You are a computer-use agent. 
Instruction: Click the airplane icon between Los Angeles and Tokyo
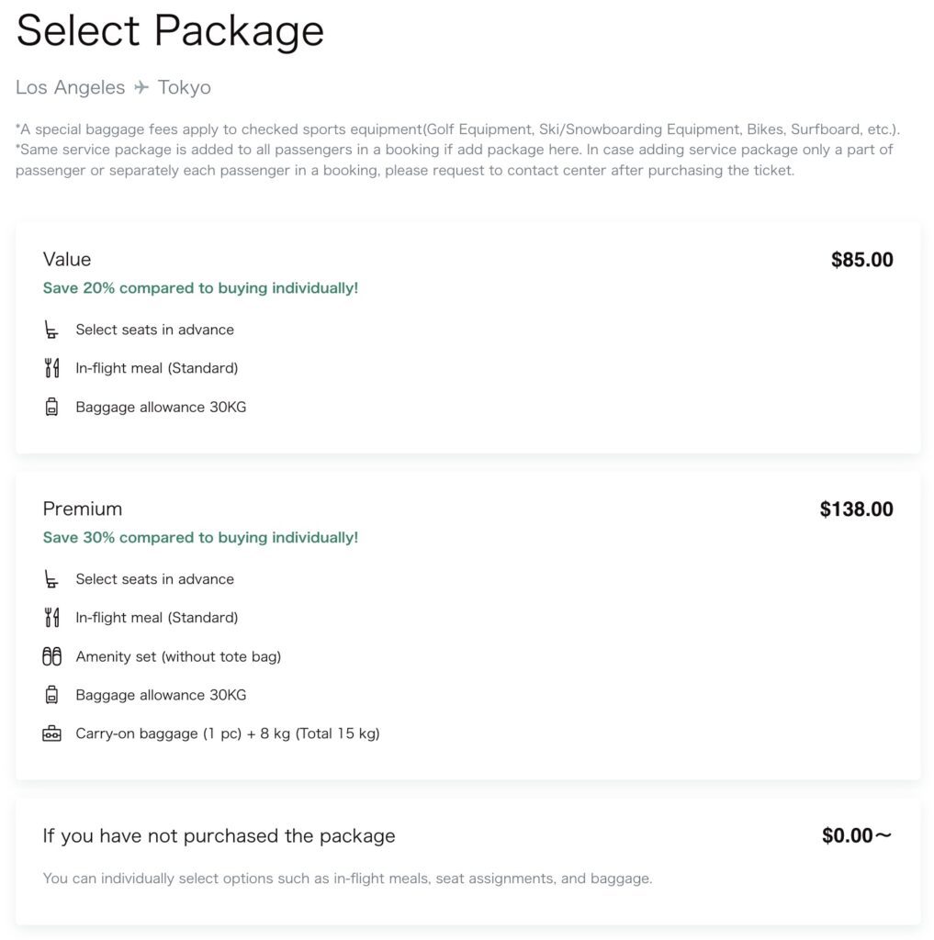(141, 87)
